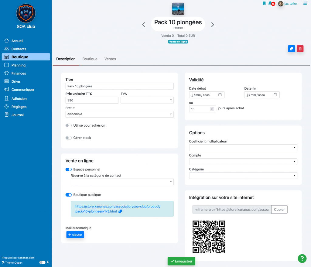Toggle Gérer stock switch
This screenshot has height=267, width=311.
click(x=68, y=138)
